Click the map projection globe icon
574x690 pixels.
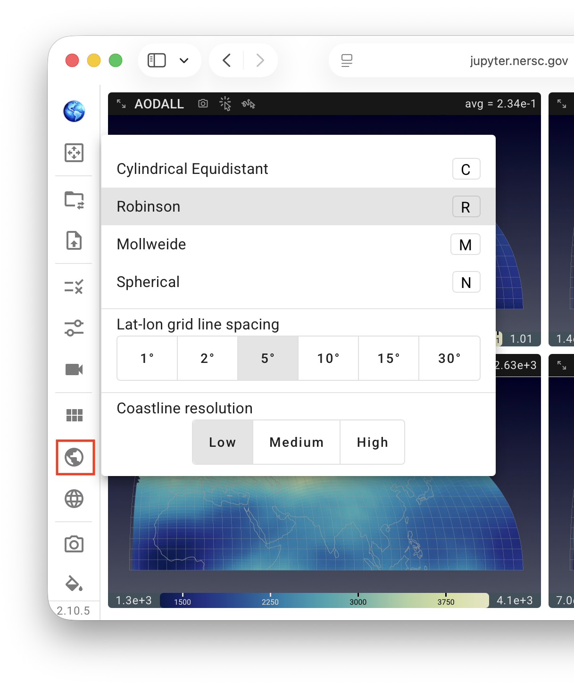click(75, 457)
